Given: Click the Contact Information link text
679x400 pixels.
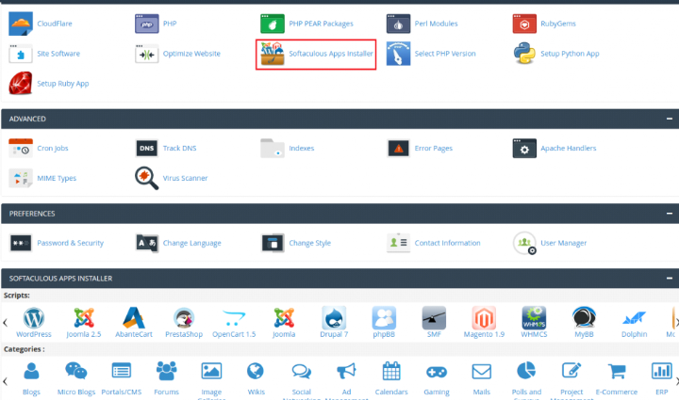Looking at the screenshot, I should point(447,243).
